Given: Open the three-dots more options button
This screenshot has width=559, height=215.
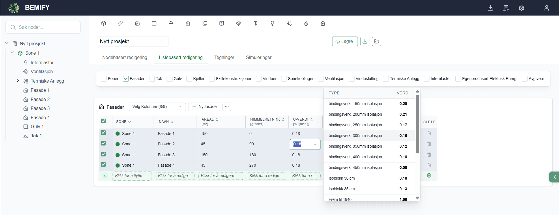Looking at the screenshot, I should (227, 107).
